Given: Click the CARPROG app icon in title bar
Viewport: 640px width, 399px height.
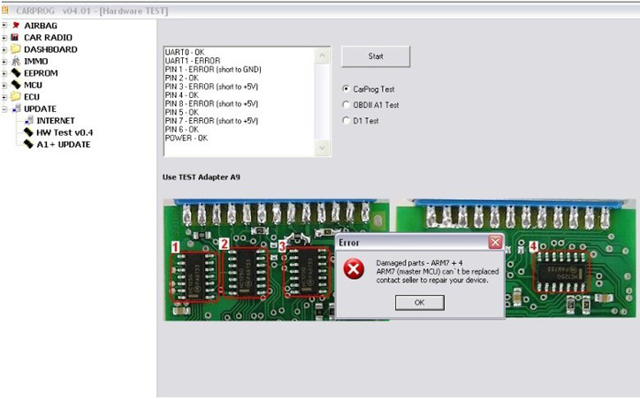Looking at the screenshot, I should point(5,11).
